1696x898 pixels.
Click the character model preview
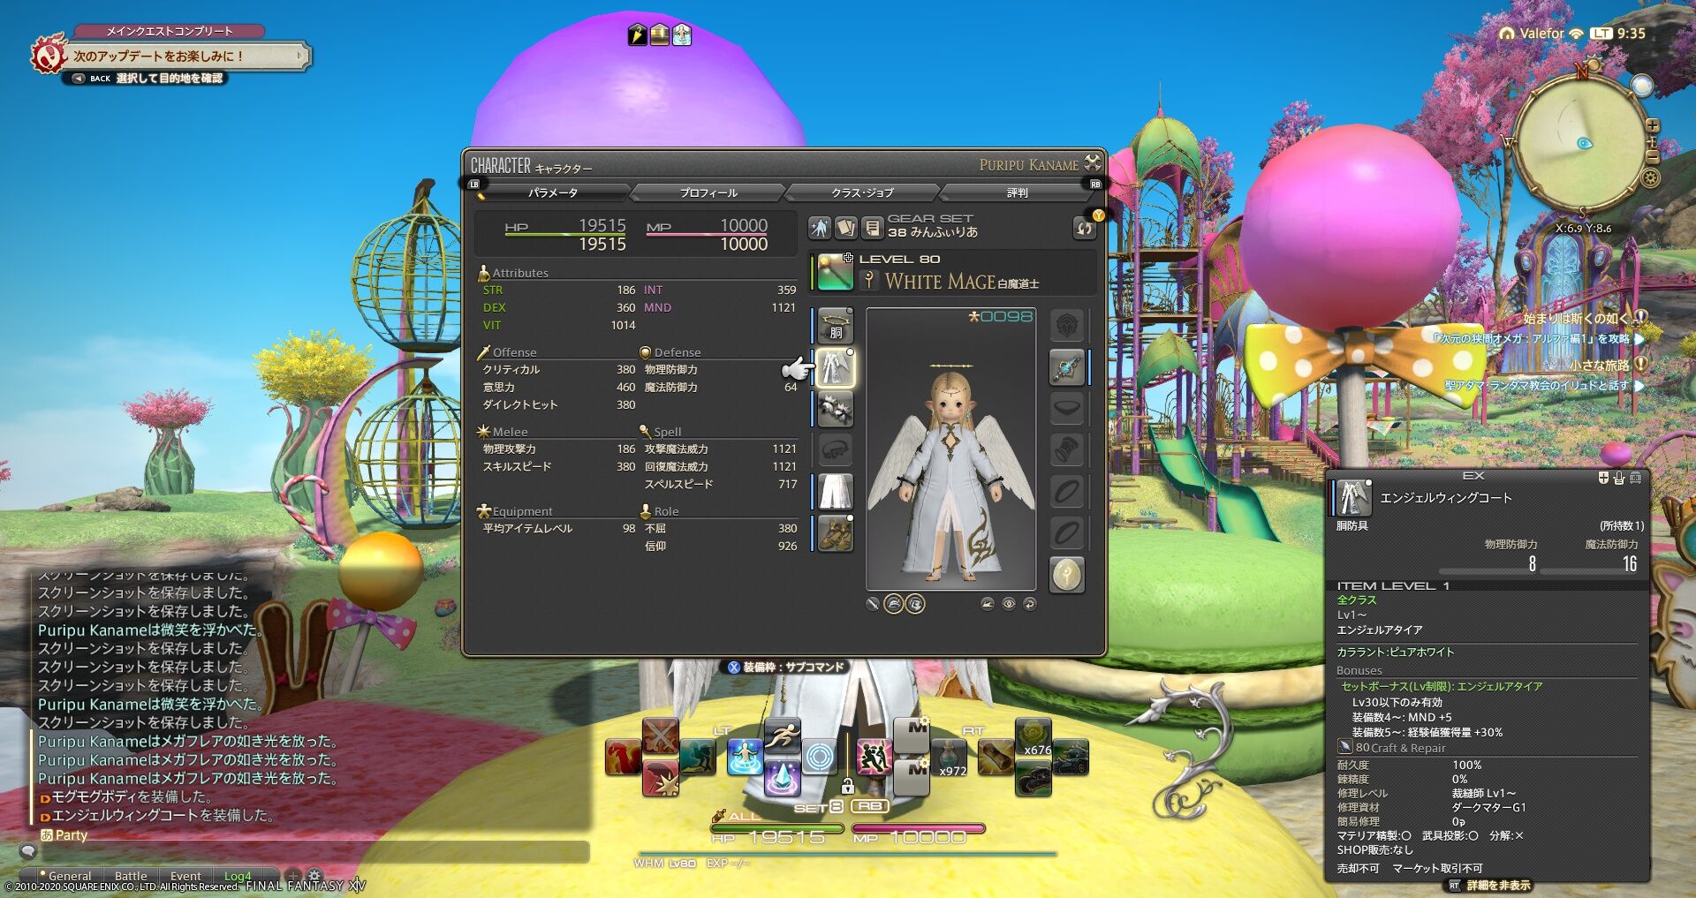(951, 449)
